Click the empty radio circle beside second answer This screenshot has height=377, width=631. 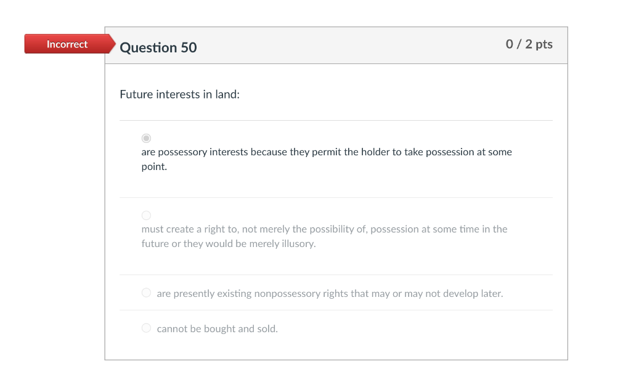tap(146, 215)
